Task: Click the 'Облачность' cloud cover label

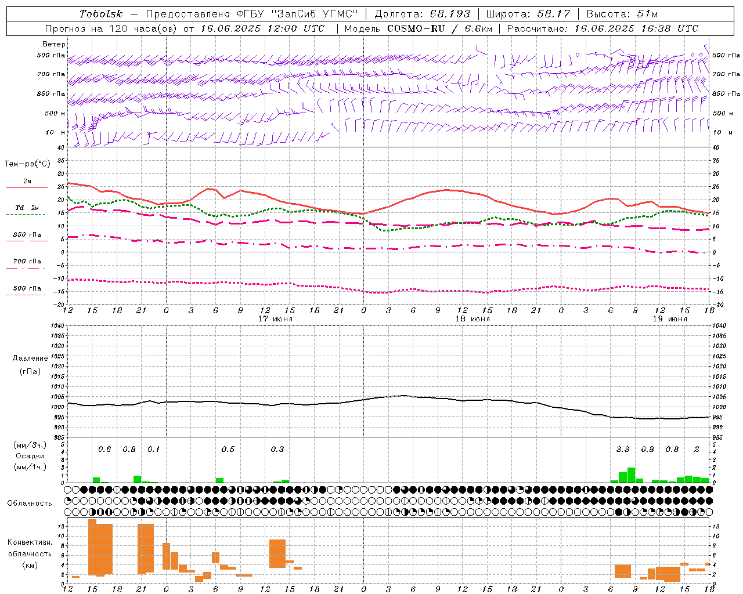Action: (30, 504)
